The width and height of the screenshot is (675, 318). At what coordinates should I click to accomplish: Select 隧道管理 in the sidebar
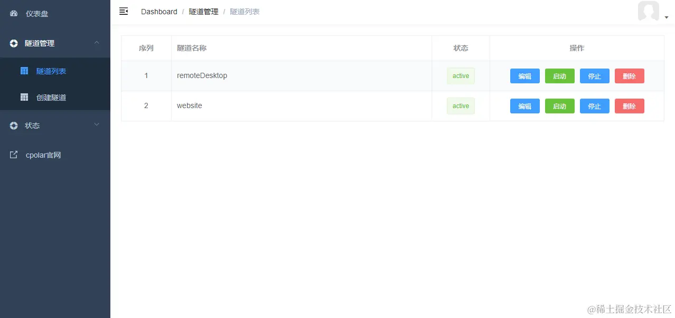55,43
